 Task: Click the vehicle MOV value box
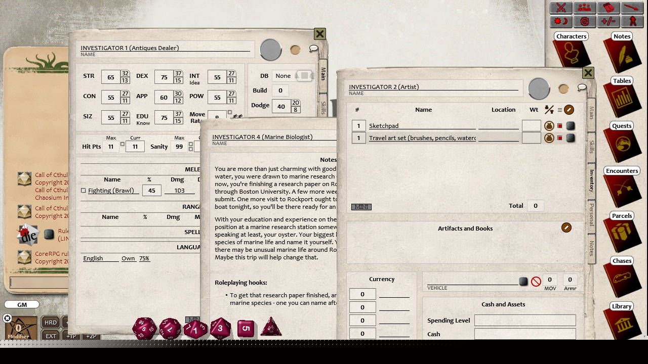pyautogui.click(x=550, y=279)
